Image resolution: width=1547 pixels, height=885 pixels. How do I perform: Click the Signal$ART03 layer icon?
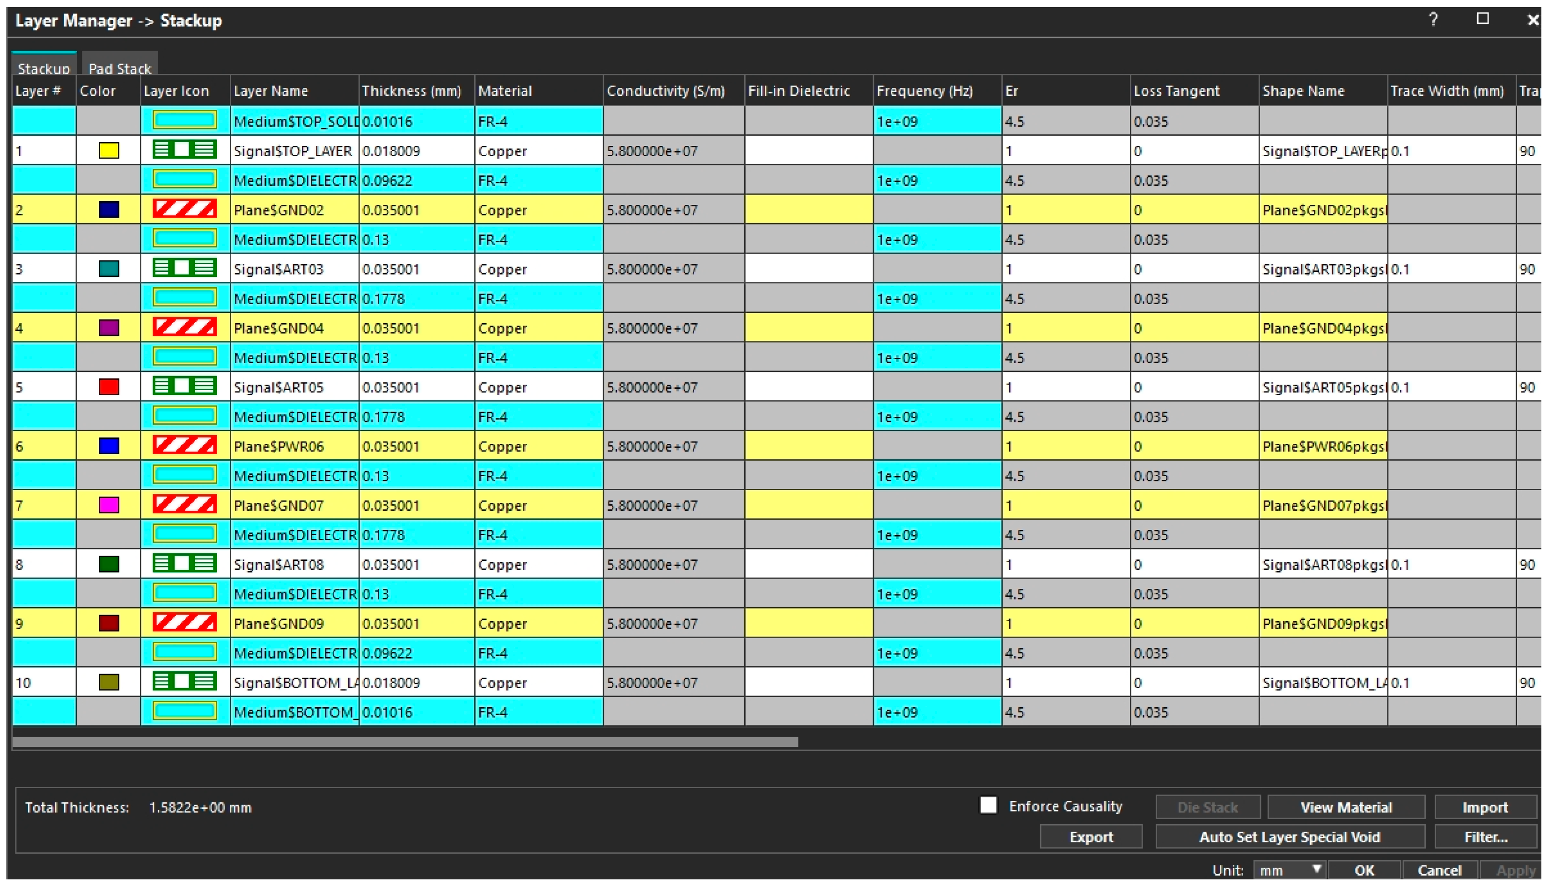184,268
